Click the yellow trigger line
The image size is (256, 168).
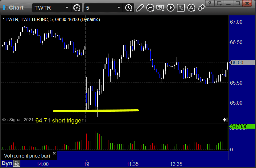[96, 111]
